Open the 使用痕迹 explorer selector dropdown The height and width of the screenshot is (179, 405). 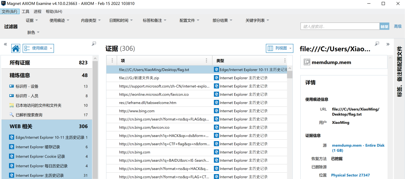pos(38,48)
